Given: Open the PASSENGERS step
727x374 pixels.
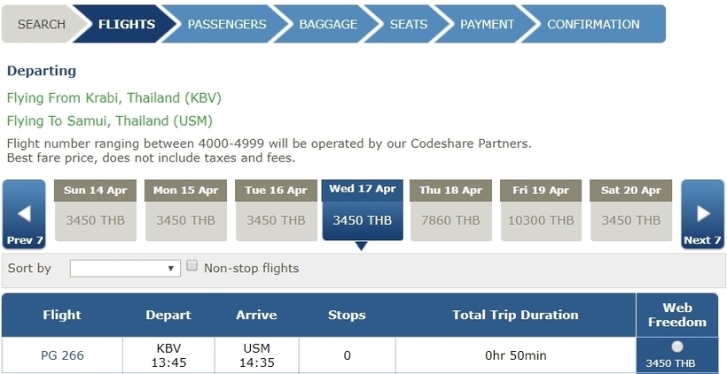Looking at the screenshot, I should click(227, 24).
